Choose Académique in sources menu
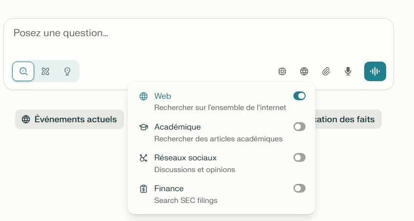This screenshot has height=221, width=414. click(221, 133)
